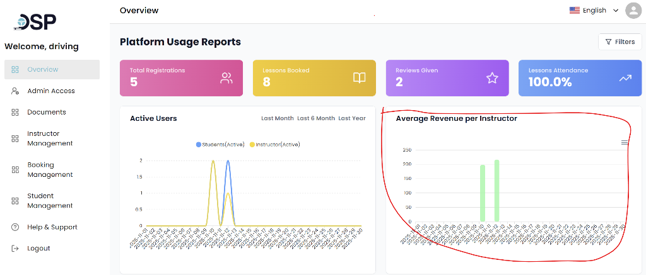Click the hamburger menu on revenue chart
646x275 pixels.
tap(625, 142)
